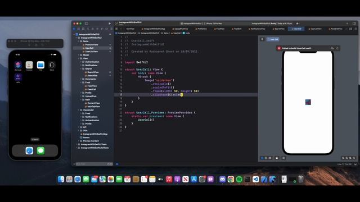Switch to the NotificationsView tab
Screen dimensions: 360x202
(x=257, y=29)
